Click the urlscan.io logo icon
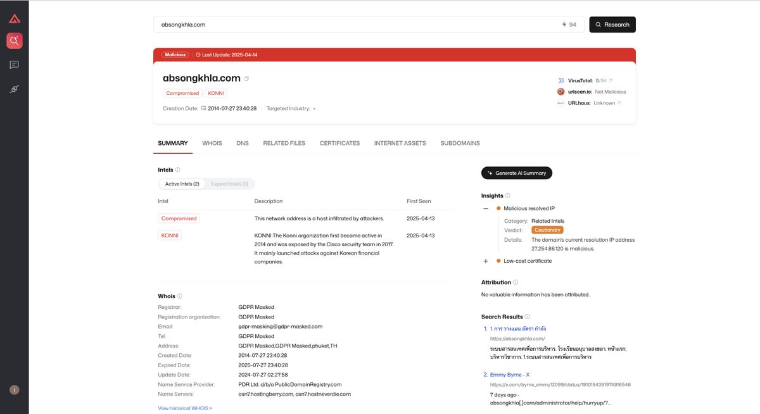 click(560, 92)
